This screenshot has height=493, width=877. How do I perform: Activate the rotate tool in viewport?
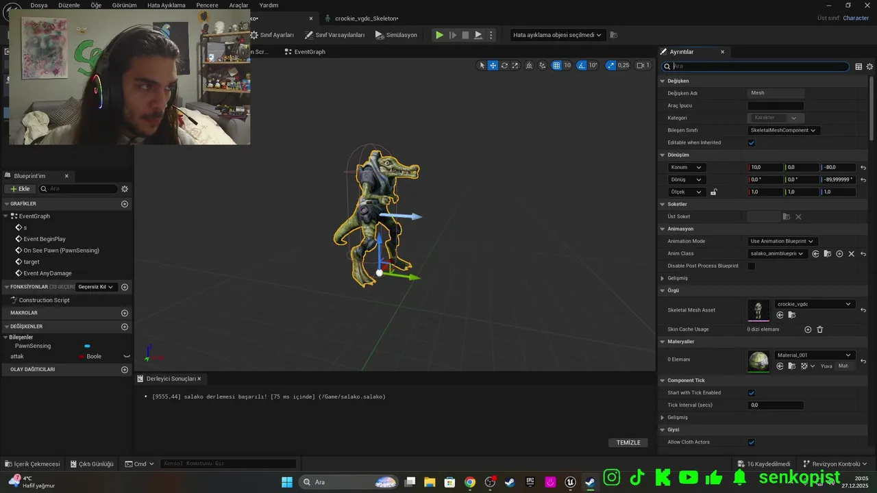(x=504, y=66)
